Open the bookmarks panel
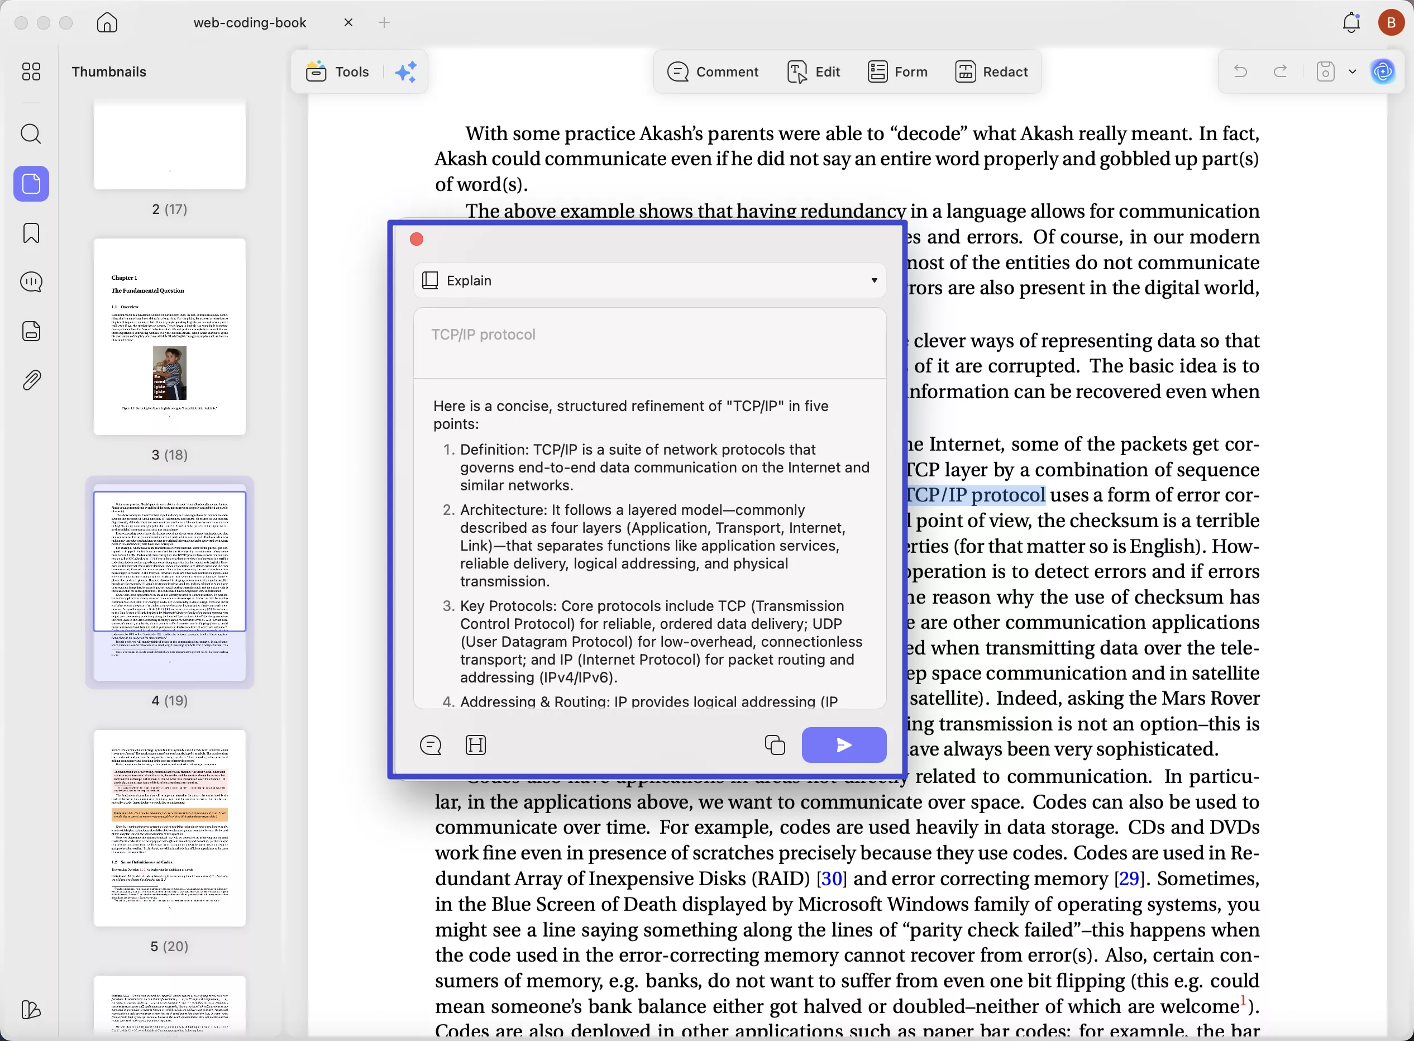Screen dimensions: 1414x1041 tap(31, 233)
